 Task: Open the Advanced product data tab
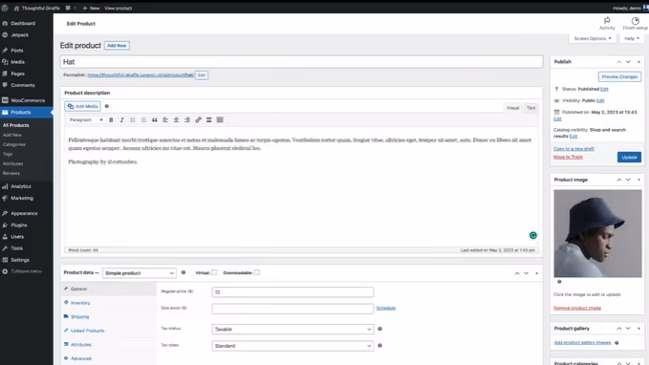(81, 358)
